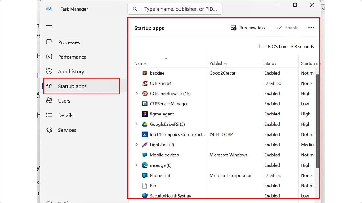The width and height of the screenshot is (362, 203).
Task: Click the Performance icon in the sidebar
Action: [x=49, y=57]
